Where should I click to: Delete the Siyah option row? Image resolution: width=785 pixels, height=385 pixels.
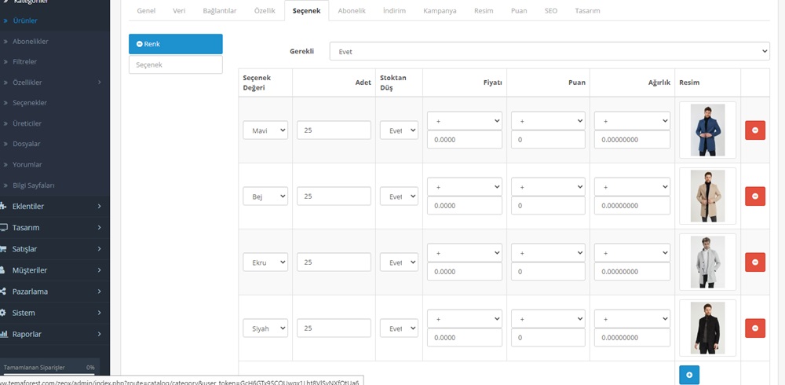coord(754,328)
